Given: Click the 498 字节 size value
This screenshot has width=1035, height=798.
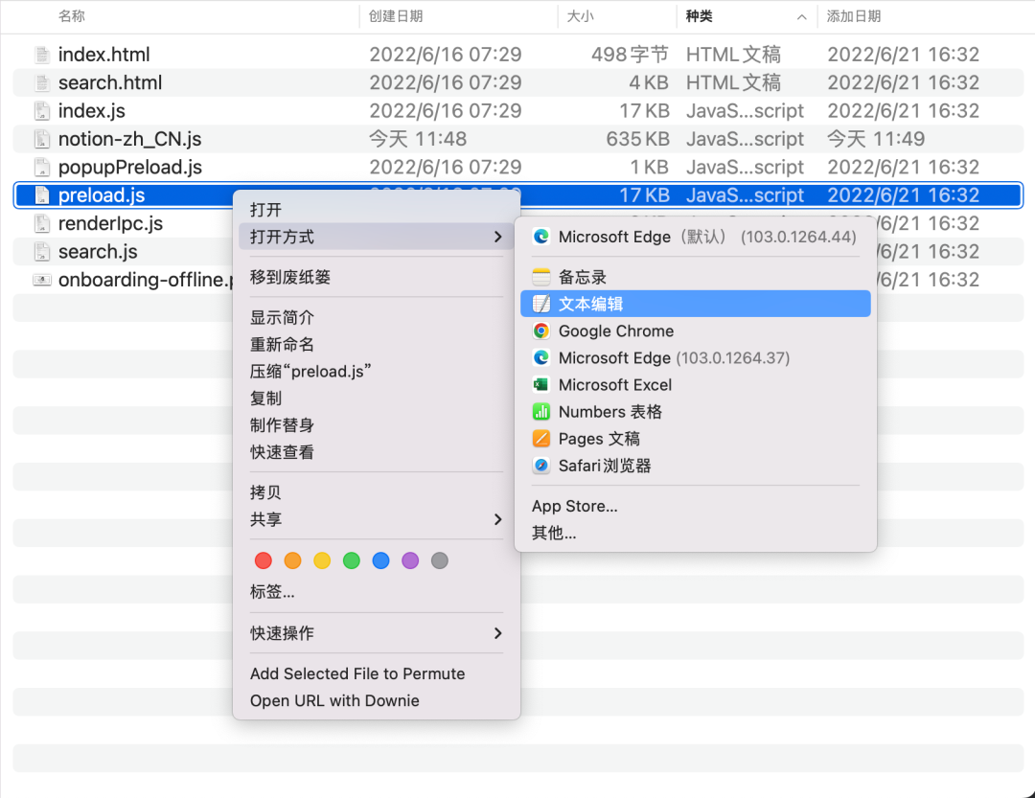Looking at the screenshot, I should pos(630,54).
